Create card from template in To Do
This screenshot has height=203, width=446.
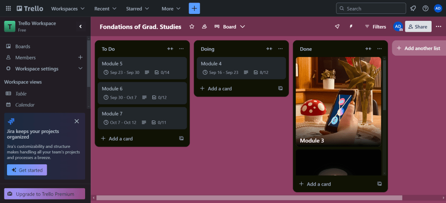click(x=181, y=138)
